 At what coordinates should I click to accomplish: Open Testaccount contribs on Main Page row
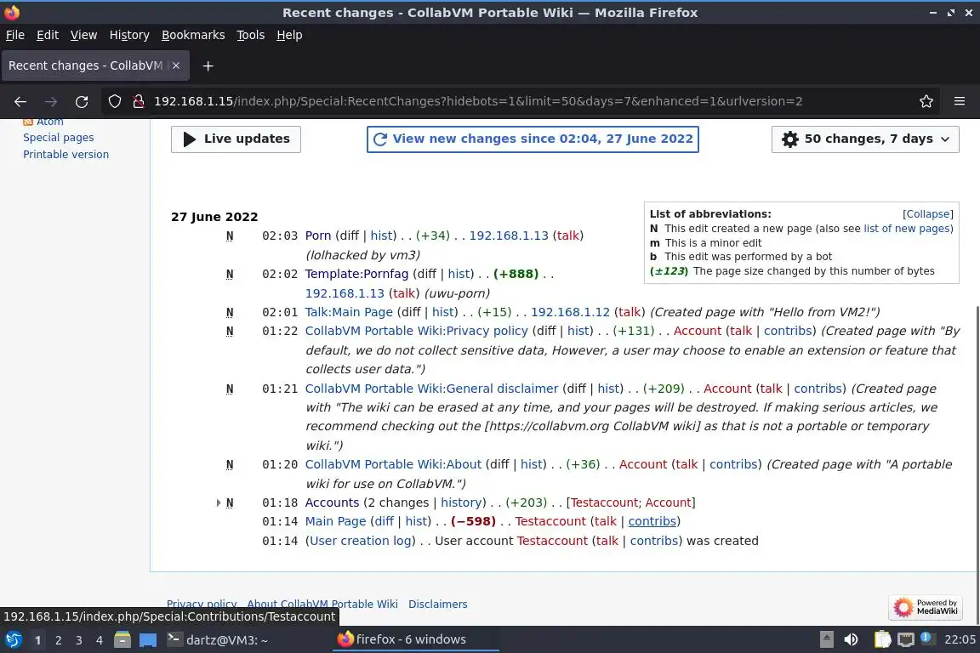pos(652,521)
